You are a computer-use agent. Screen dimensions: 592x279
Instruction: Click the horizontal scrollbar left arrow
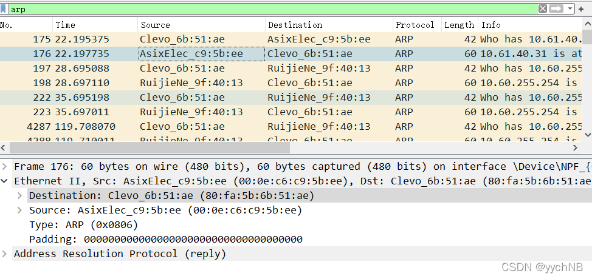[x=4, y=147]
